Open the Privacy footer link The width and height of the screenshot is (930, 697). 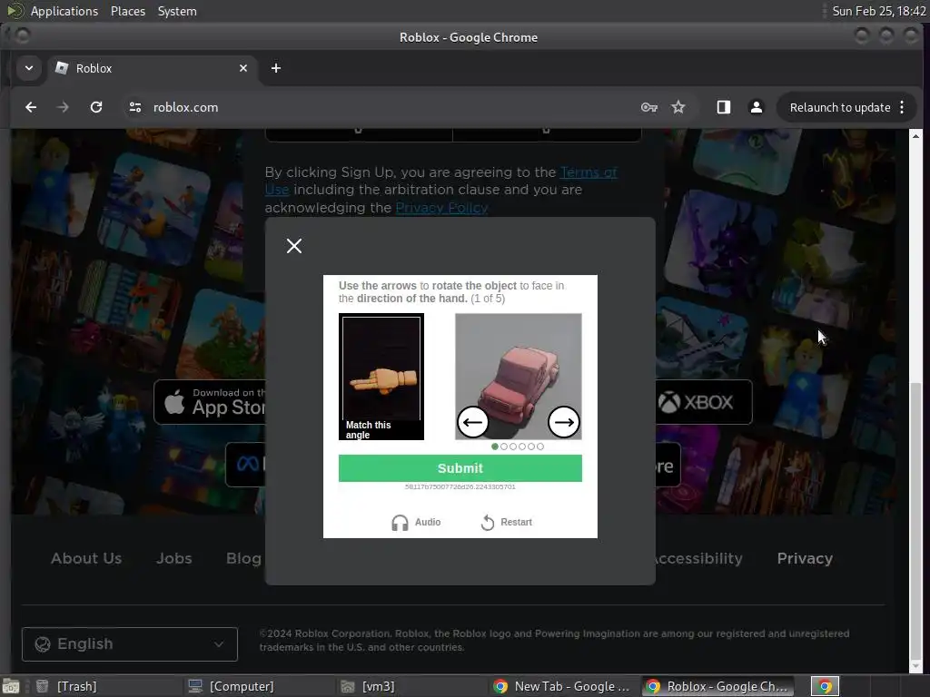pos(805,558)
